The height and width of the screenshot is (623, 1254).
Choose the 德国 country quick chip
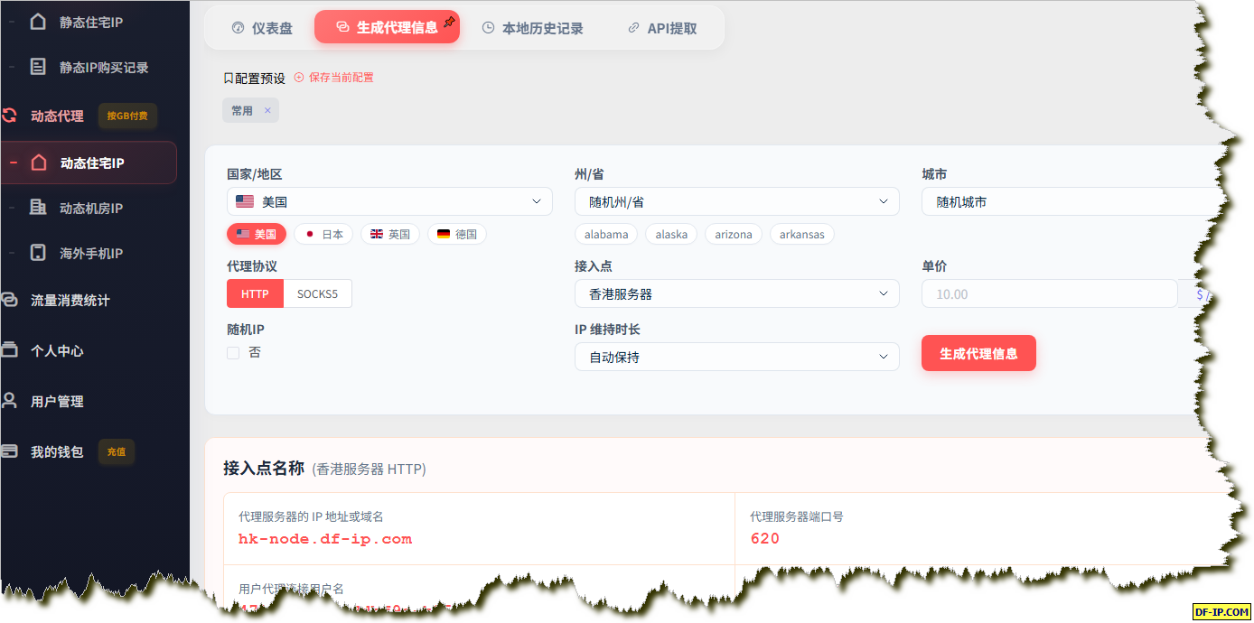(x=457, y=234)
